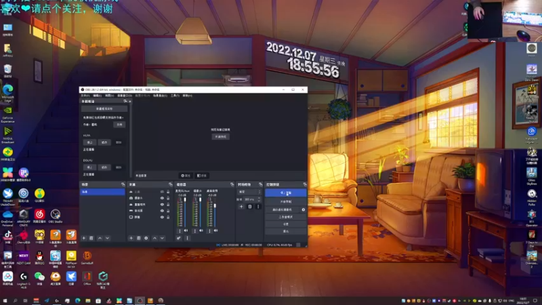This screenshot has width=542, height=305.
Task: Mute the camera audio channel speaker icon
Action: click(201, 230)
